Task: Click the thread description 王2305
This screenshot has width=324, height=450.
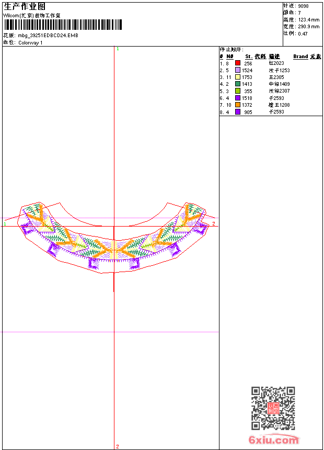Action: 276,77
